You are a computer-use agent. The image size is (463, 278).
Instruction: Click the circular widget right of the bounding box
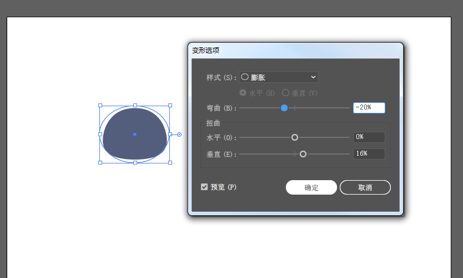click(179, 135)
